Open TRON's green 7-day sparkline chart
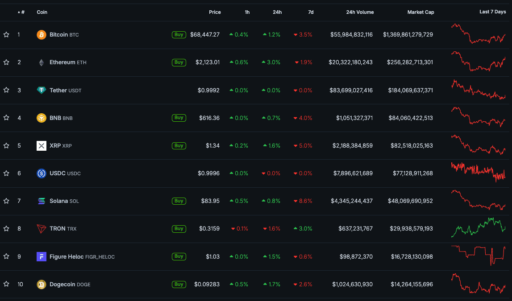Image resolution: width=512 pixels, height=301 pixels. [479, 227]
